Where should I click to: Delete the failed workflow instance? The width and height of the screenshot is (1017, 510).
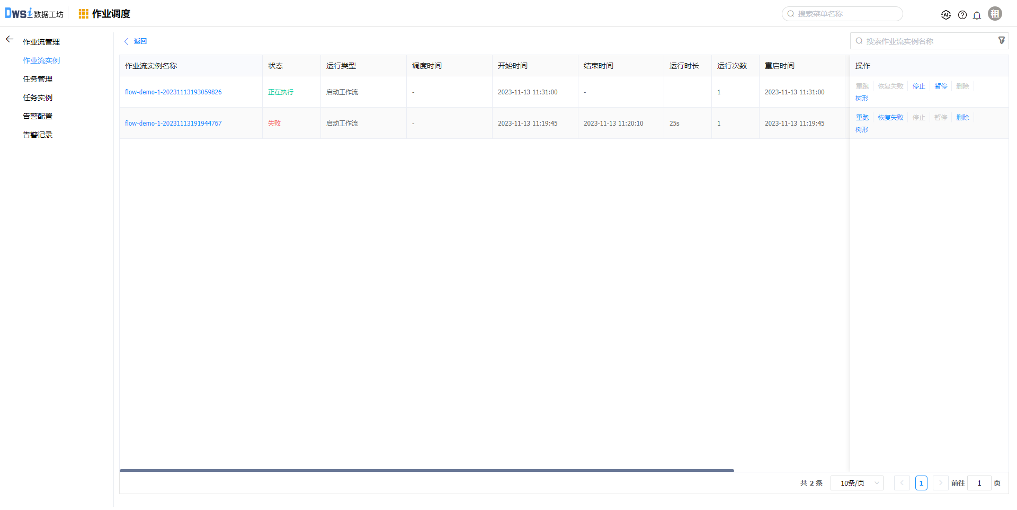[x=962, y=118]
